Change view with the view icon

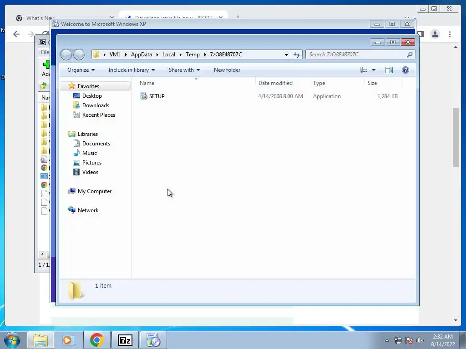[364, 70]
